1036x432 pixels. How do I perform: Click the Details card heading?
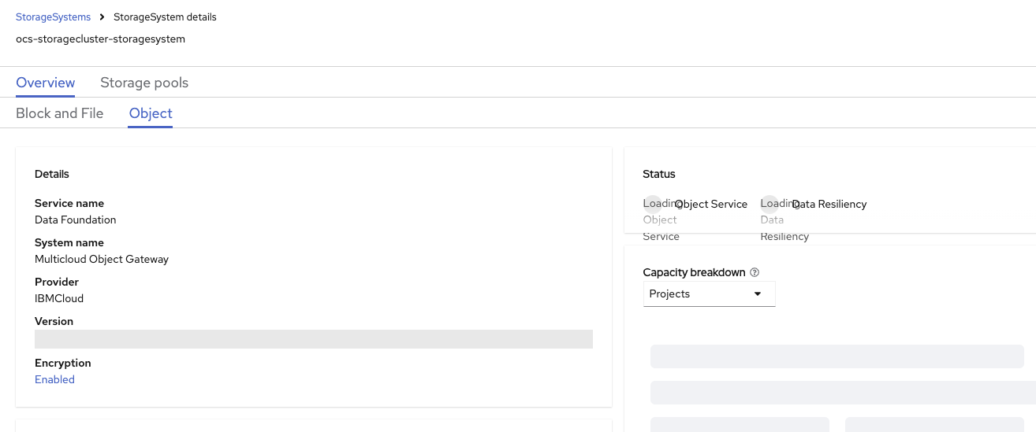pos(52,174)
